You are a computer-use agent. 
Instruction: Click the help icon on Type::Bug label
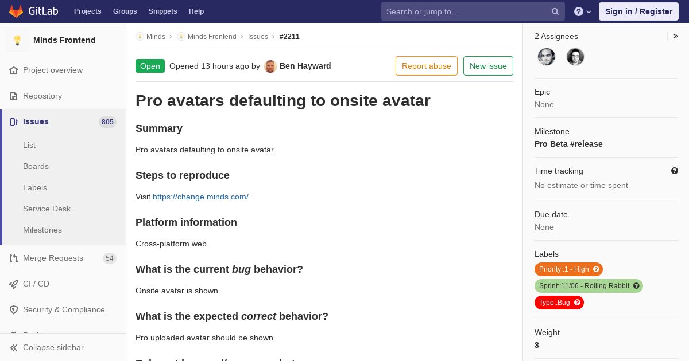click(577, 303)
